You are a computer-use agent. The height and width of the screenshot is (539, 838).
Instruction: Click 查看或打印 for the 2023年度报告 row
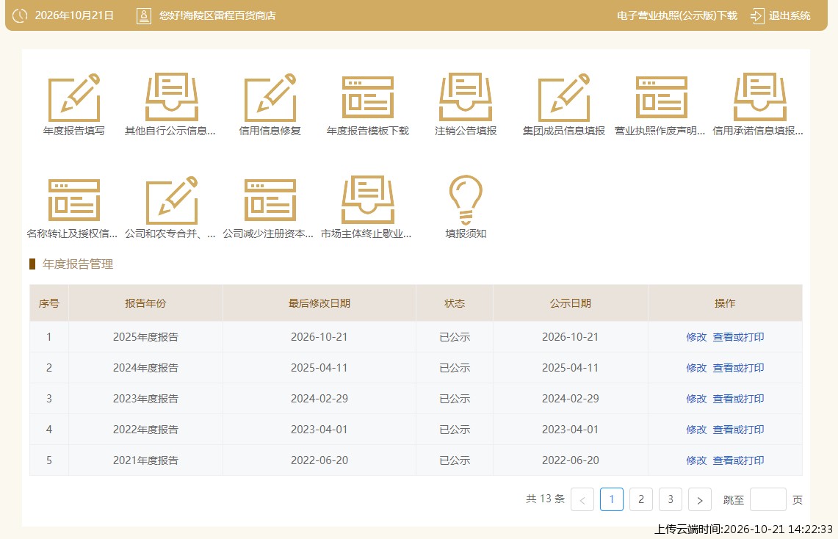click(738, 399)
